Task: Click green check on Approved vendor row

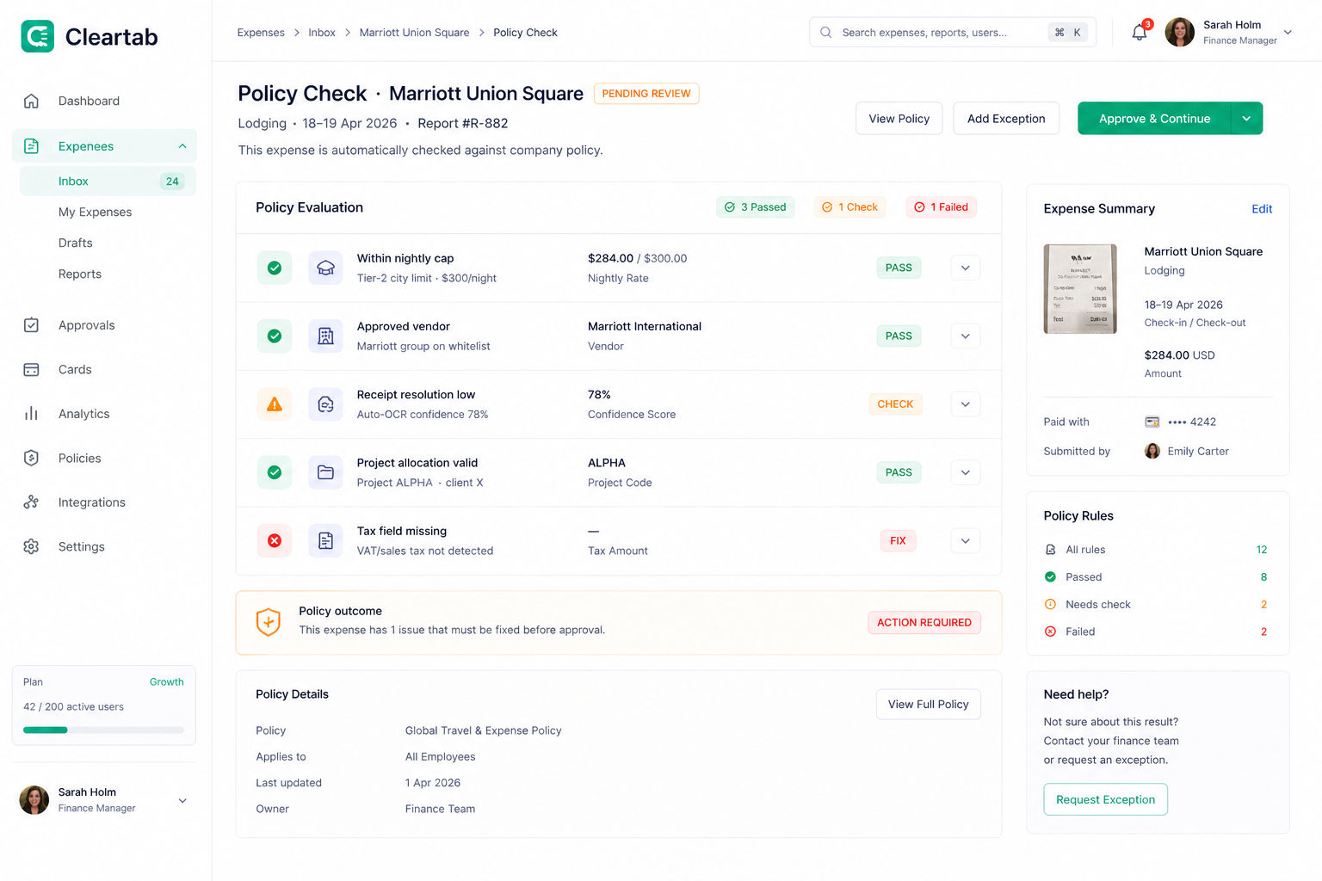Action: coord(275,336)
